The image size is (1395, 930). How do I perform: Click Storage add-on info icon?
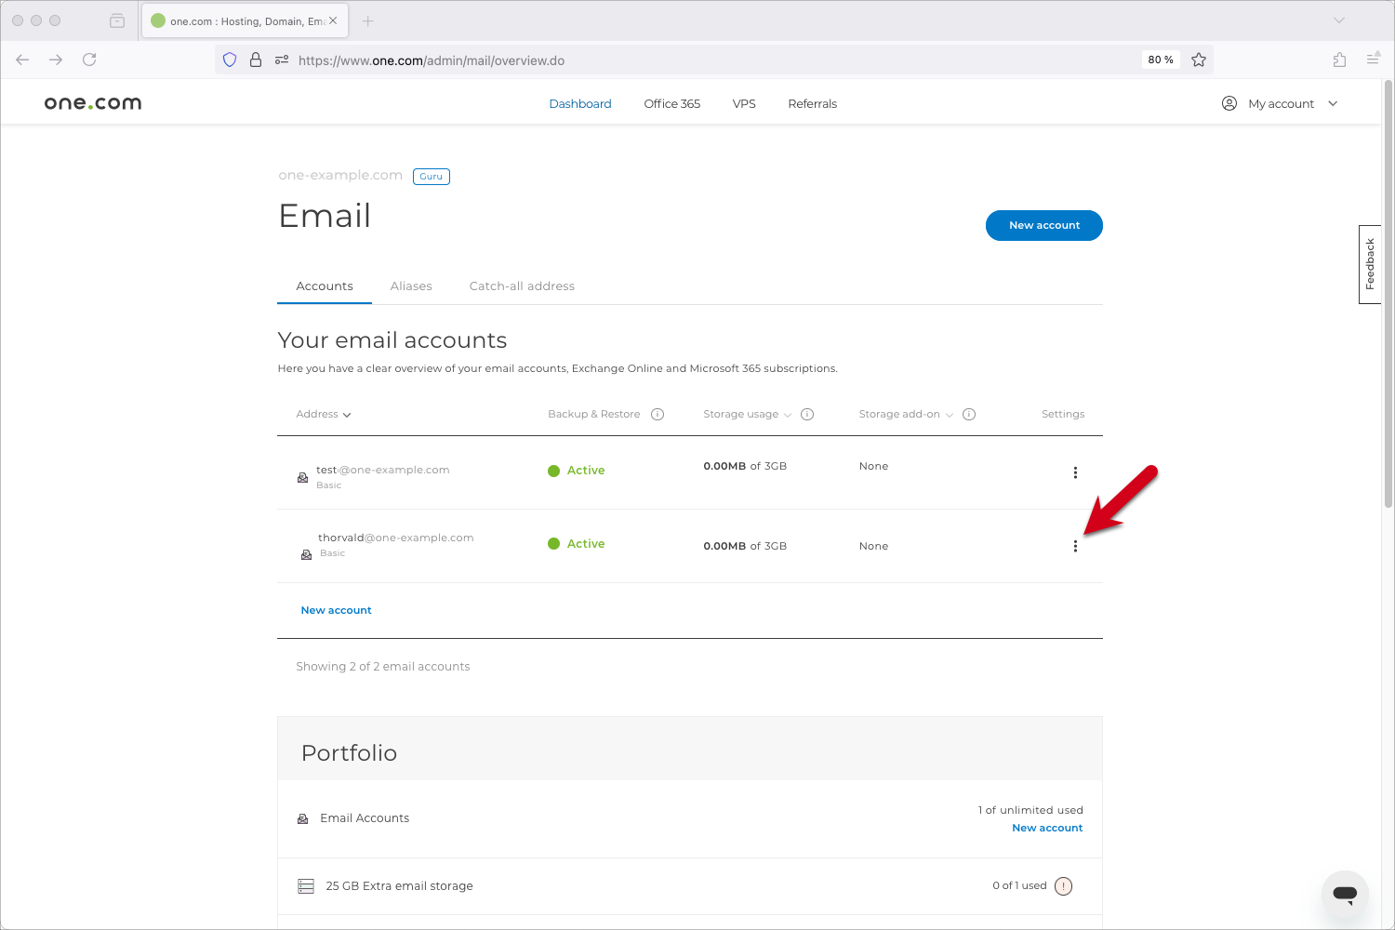coord(969,415)
